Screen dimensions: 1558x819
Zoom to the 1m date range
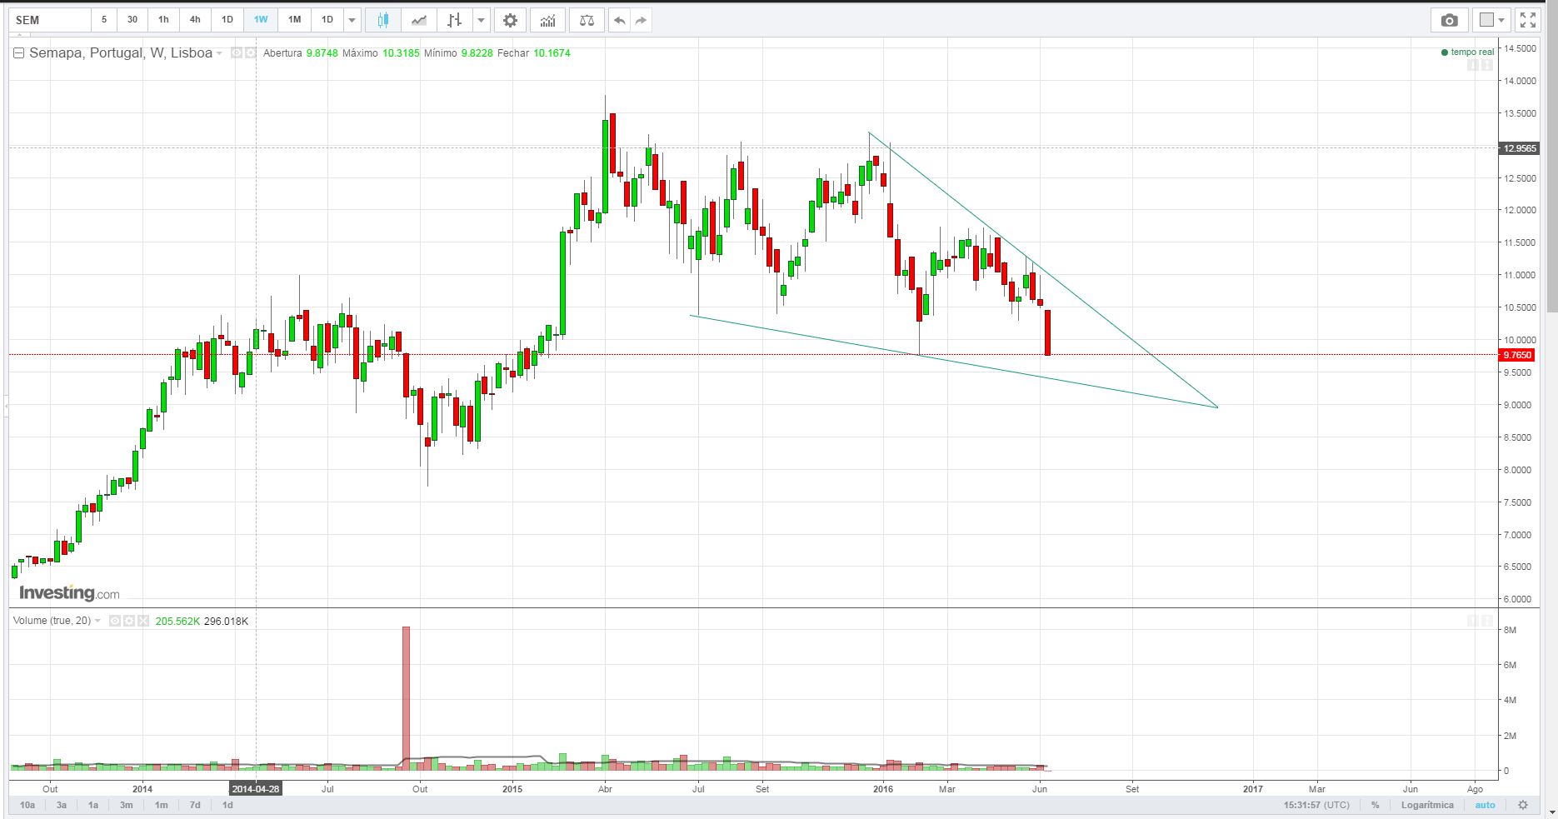coord(161,805)
